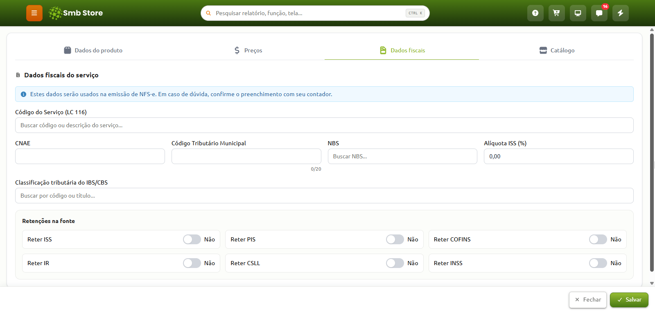
Task: Open the orange hamburger menu
Action: pyautogui.click(x=34, y=13)
